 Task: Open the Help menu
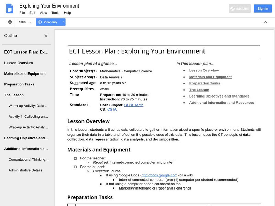click(x=67, y=13)
